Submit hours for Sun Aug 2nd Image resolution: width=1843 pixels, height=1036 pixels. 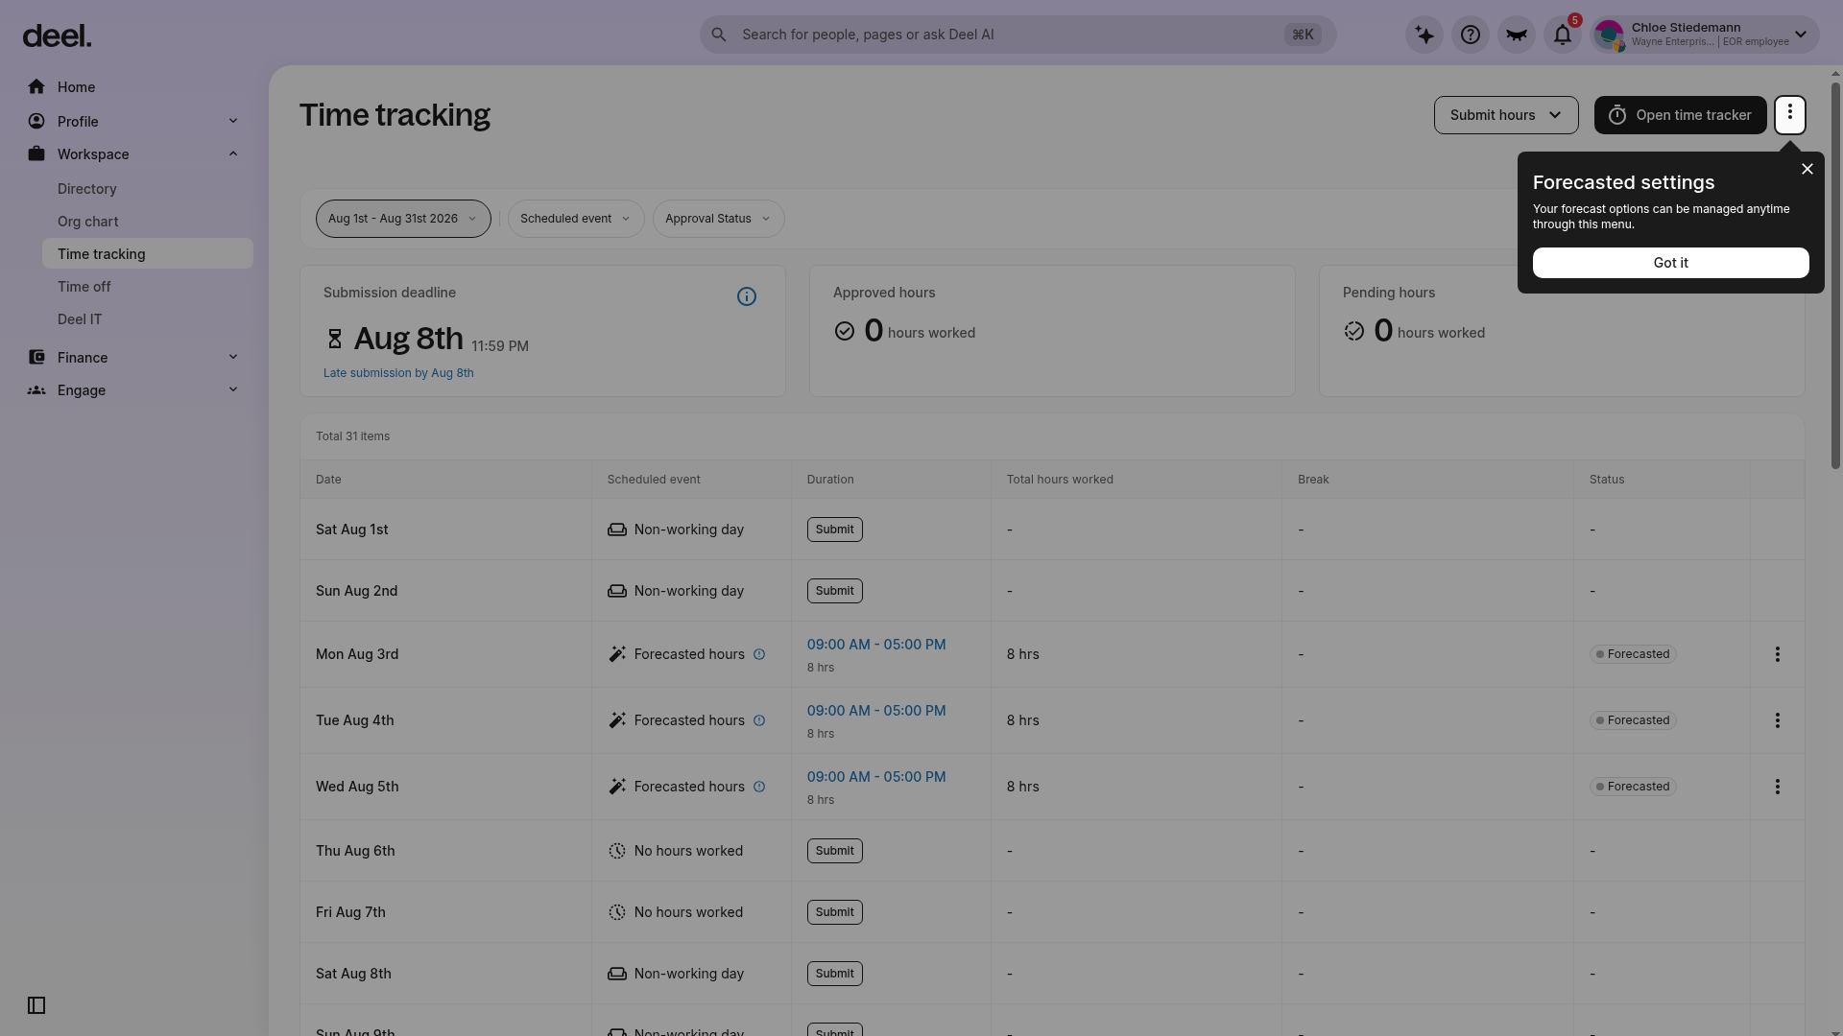pyautogui.click(x=834, y=591)
